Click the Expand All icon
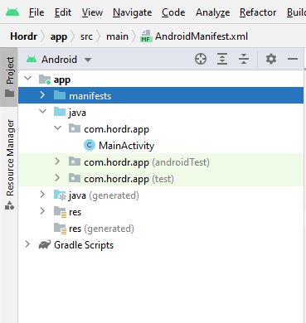This screenshot has height=323, width=306. pos(222,59)
